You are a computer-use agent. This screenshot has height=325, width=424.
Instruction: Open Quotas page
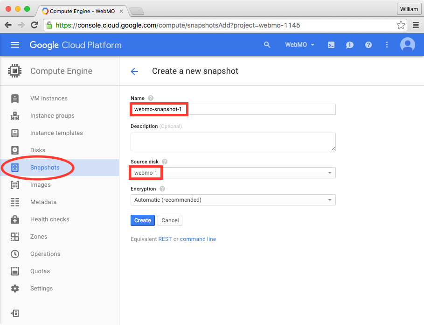point(40,271)
